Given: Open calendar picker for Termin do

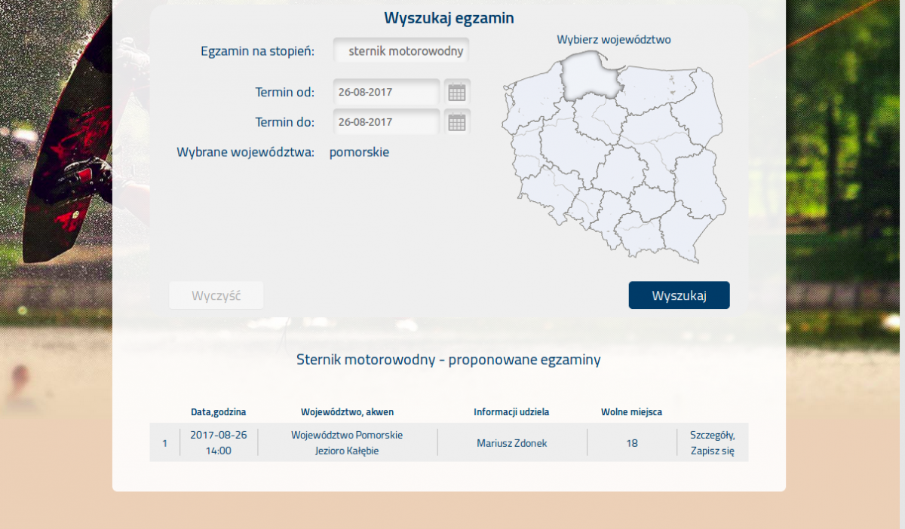Looking at the screenshot, I should point(457,122).
